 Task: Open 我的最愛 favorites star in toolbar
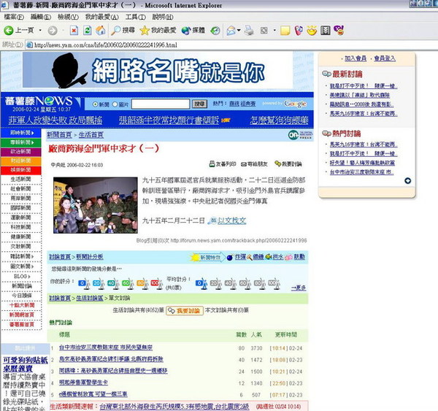tap(158, 31)
